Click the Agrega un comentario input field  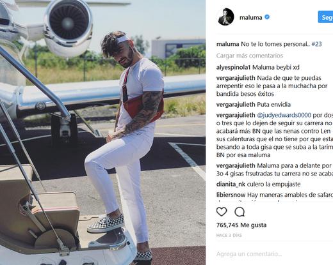pos(275,254)
